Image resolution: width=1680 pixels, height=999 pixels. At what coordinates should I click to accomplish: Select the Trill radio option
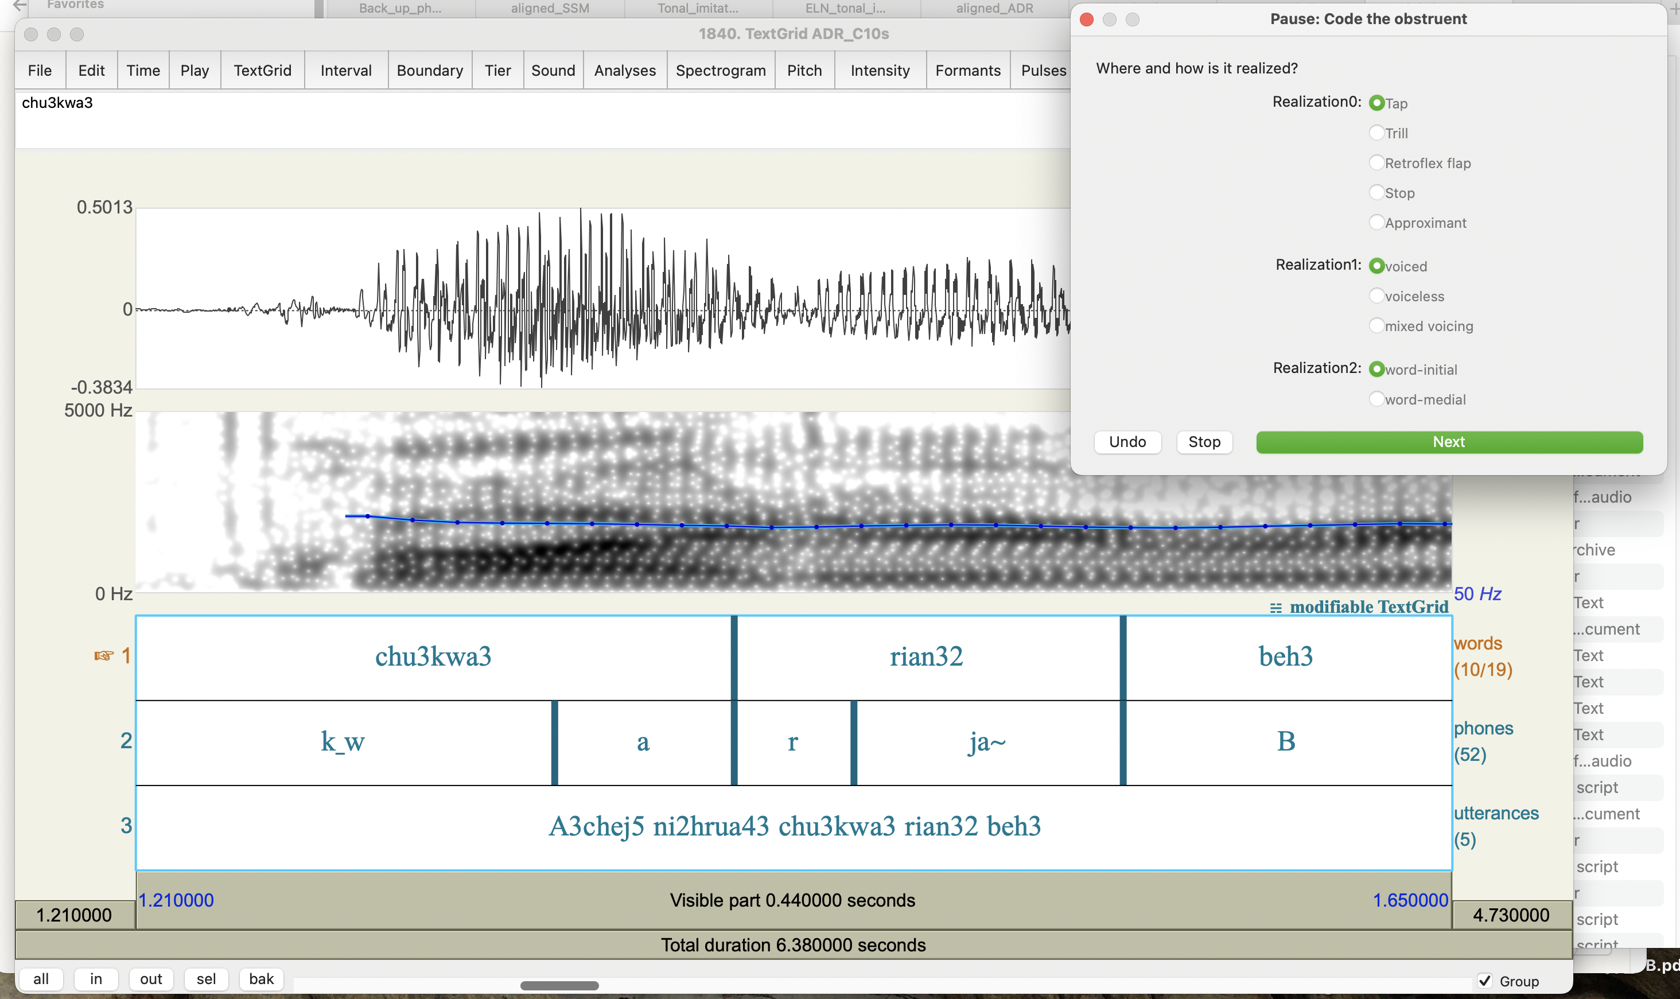(1376, 133)
